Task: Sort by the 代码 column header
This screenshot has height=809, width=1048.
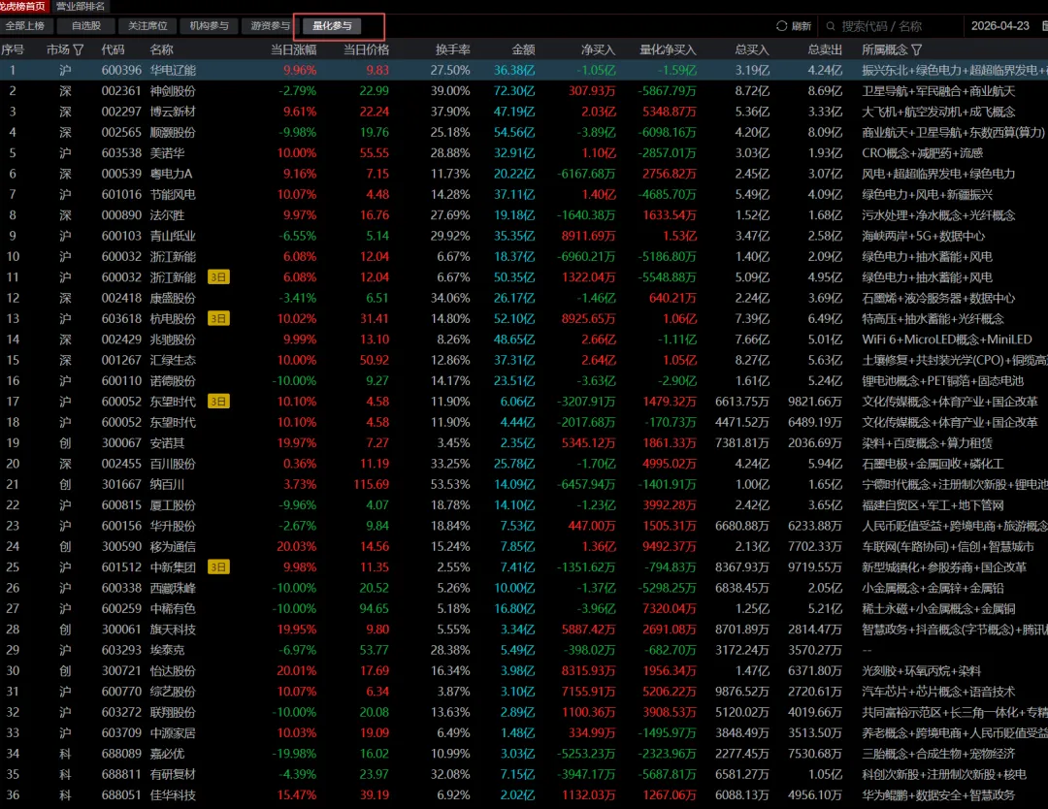Action: pos(113,49)
